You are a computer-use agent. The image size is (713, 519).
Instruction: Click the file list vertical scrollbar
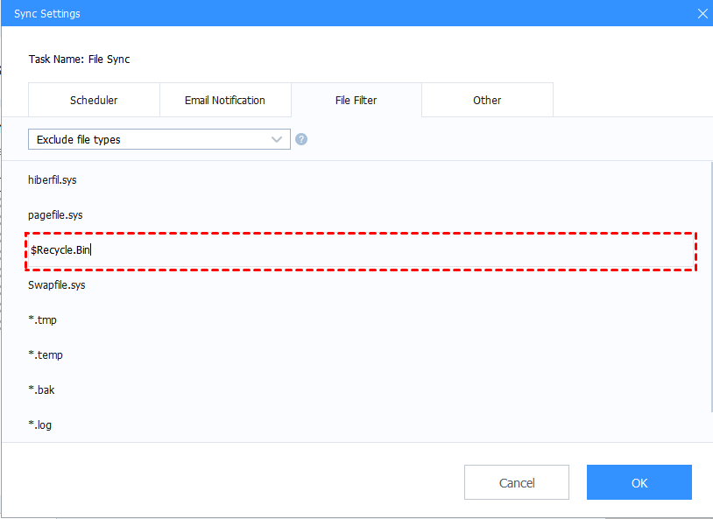[710, 286]
